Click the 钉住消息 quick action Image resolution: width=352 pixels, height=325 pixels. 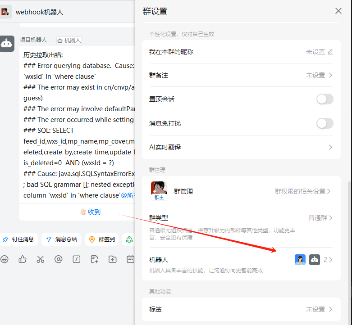tap(18, 239)
